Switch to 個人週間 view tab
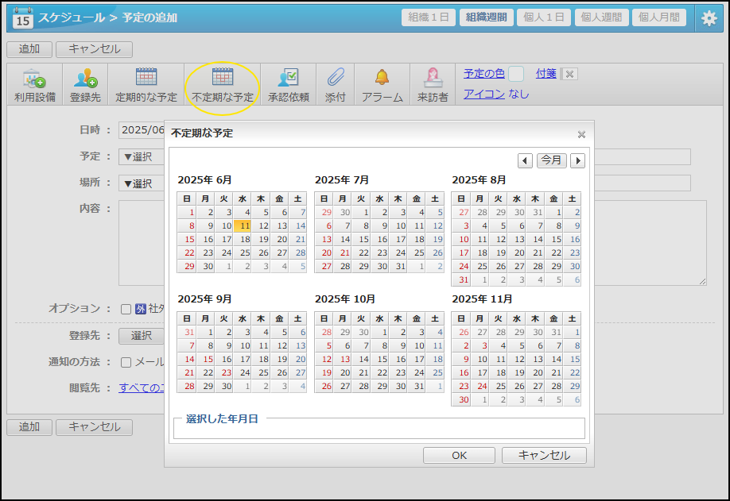Screen dimensions: 730x501 tap(601, 17)
